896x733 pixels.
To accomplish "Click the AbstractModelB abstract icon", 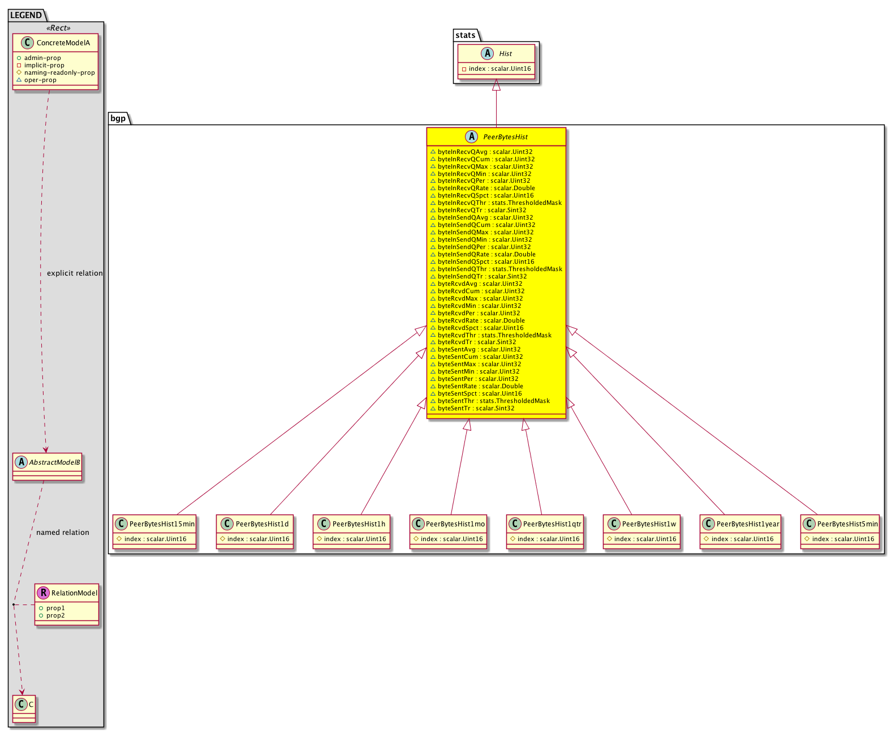I will tap(21, 462).
